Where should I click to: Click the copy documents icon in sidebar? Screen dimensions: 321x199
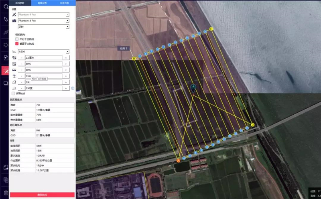tap(6, 180)
